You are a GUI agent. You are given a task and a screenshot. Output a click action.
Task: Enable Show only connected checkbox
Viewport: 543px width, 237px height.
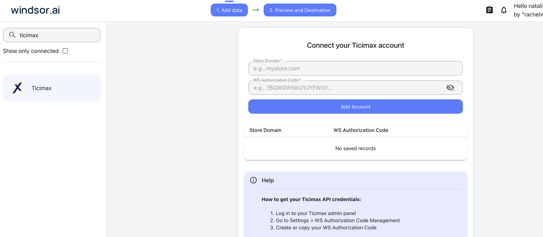pyautogui.click(x=65, y=51)
